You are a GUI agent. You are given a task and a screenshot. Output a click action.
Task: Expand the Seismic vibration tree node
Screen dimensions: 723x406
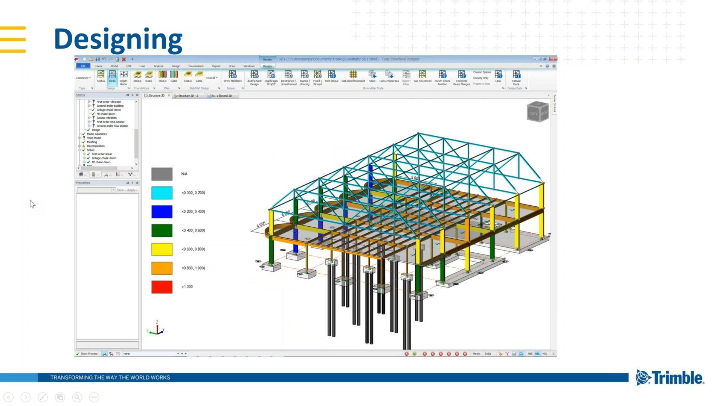(89, 118)
